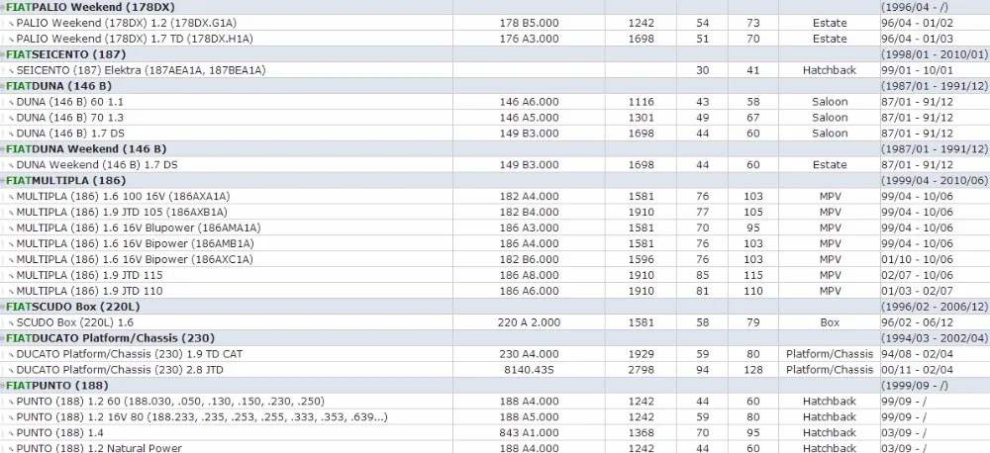Collapse the FIAT MULTIPLA (186) group
Image resolution: width=990 pixels, height=453 pixels.
tap(3, 181)
